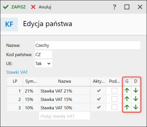Click the Akty... column header
The width and height of the screenshot is (147, 127).
click(99, 81)
